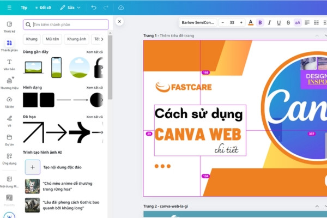Select the FASTCARE logo on canvas
Image resolution: width=327 pixels, height=218 pixels.
point(184,87)
